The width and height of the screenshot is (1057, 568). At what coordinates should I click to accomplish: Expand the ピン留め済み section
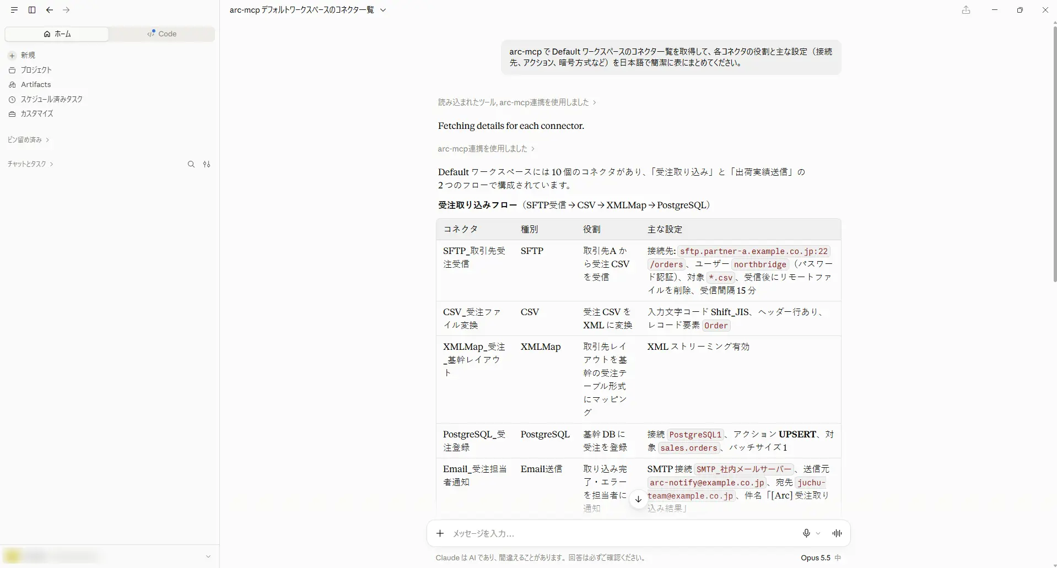click(28, 140)
